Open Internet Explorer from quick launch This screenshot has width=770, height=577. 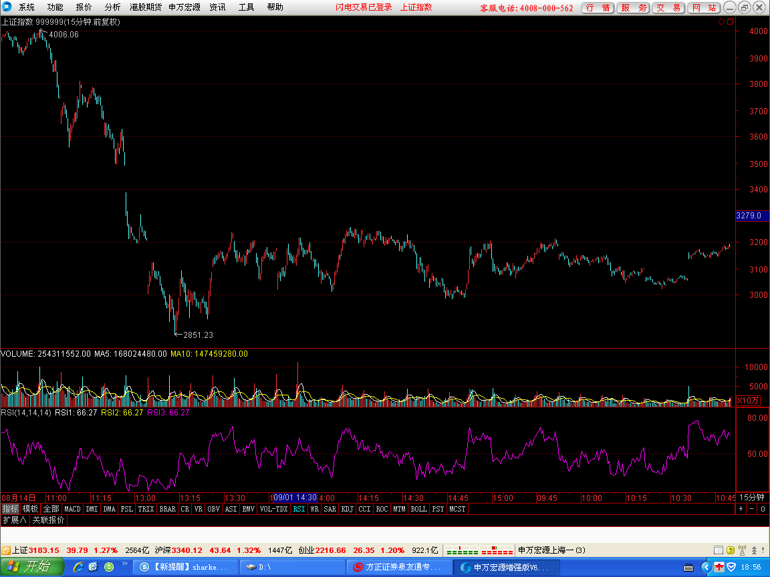tap(78, 567)
